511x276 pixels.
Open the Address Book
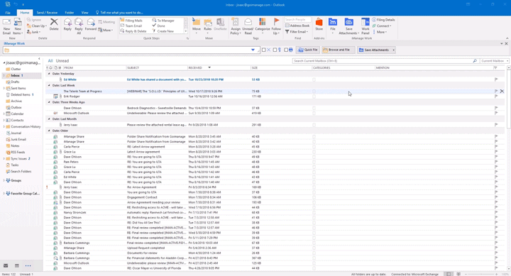(297, 26)
